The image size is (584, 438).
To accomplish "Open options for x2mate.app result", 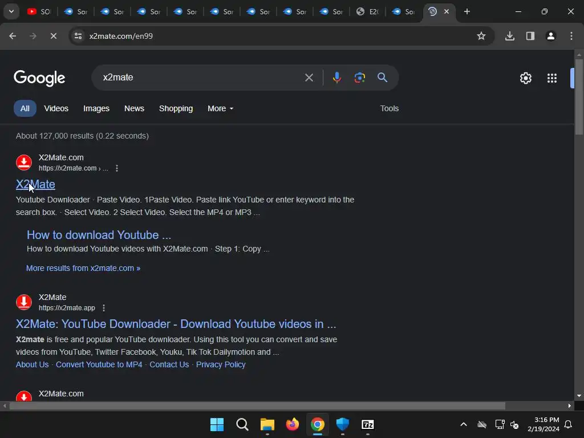I will point(104,308).
